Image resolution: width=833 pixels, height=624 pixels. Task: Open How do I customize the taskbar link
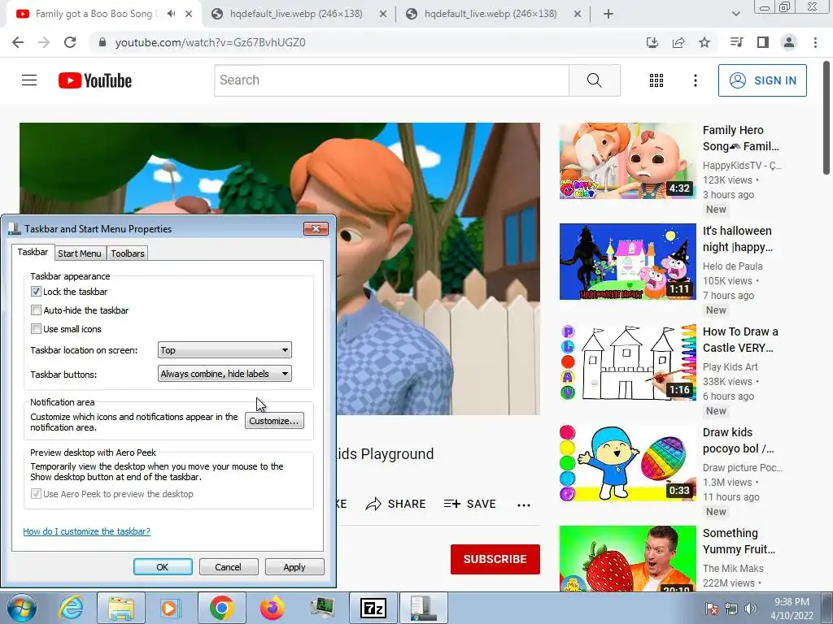tap(86, 531)
